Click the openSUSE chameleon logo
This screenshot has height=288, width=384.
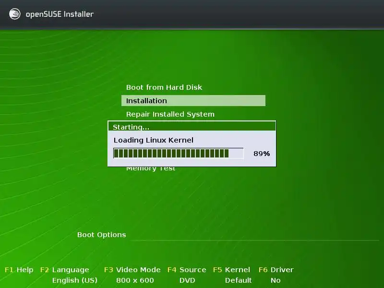15,14
